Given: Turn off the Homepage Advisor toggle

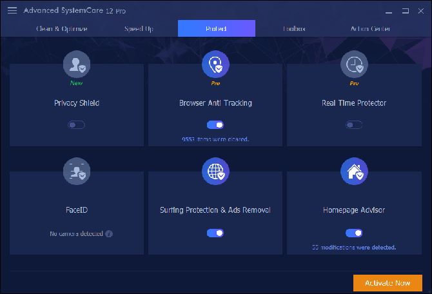Looking at the screenshot, I should tap(354, 233).
